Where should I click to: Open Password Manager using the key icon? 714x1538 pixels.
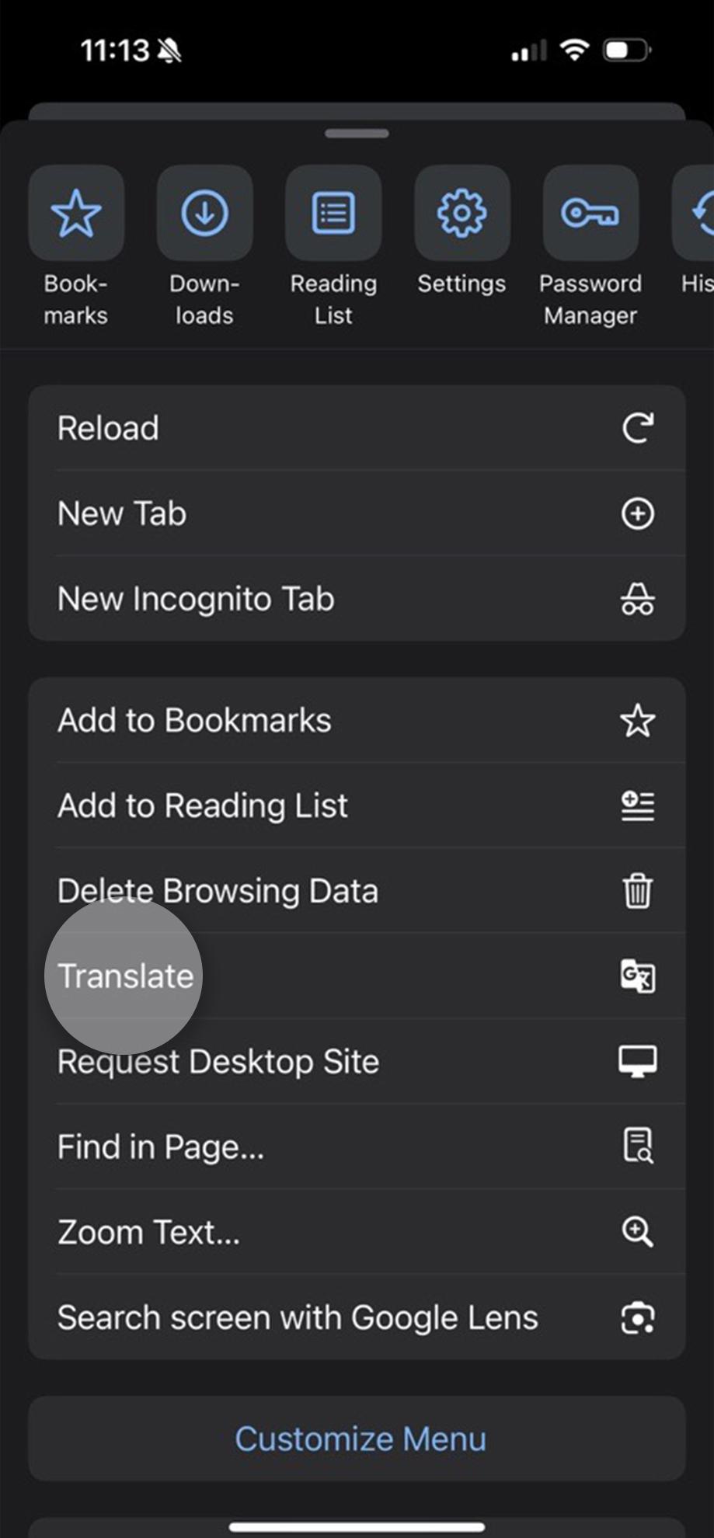(x=590, y=214)
